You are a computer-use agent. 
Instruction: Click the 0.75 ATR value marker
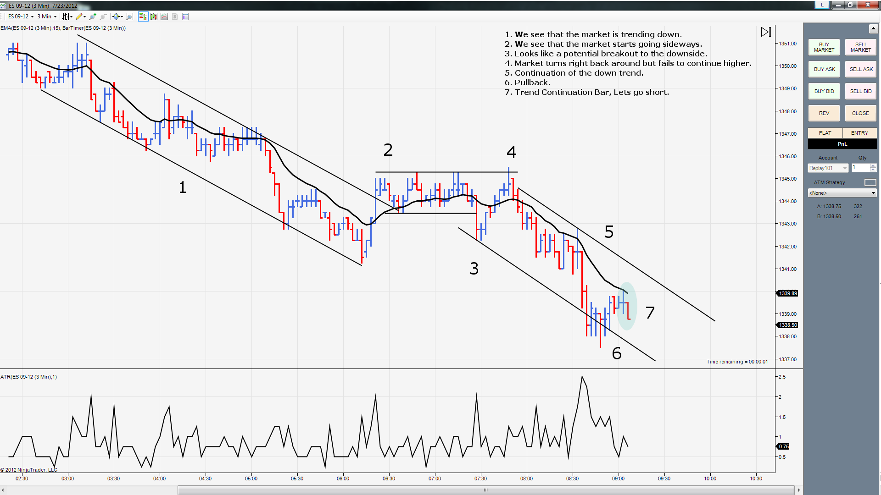[x=783, y=446]
